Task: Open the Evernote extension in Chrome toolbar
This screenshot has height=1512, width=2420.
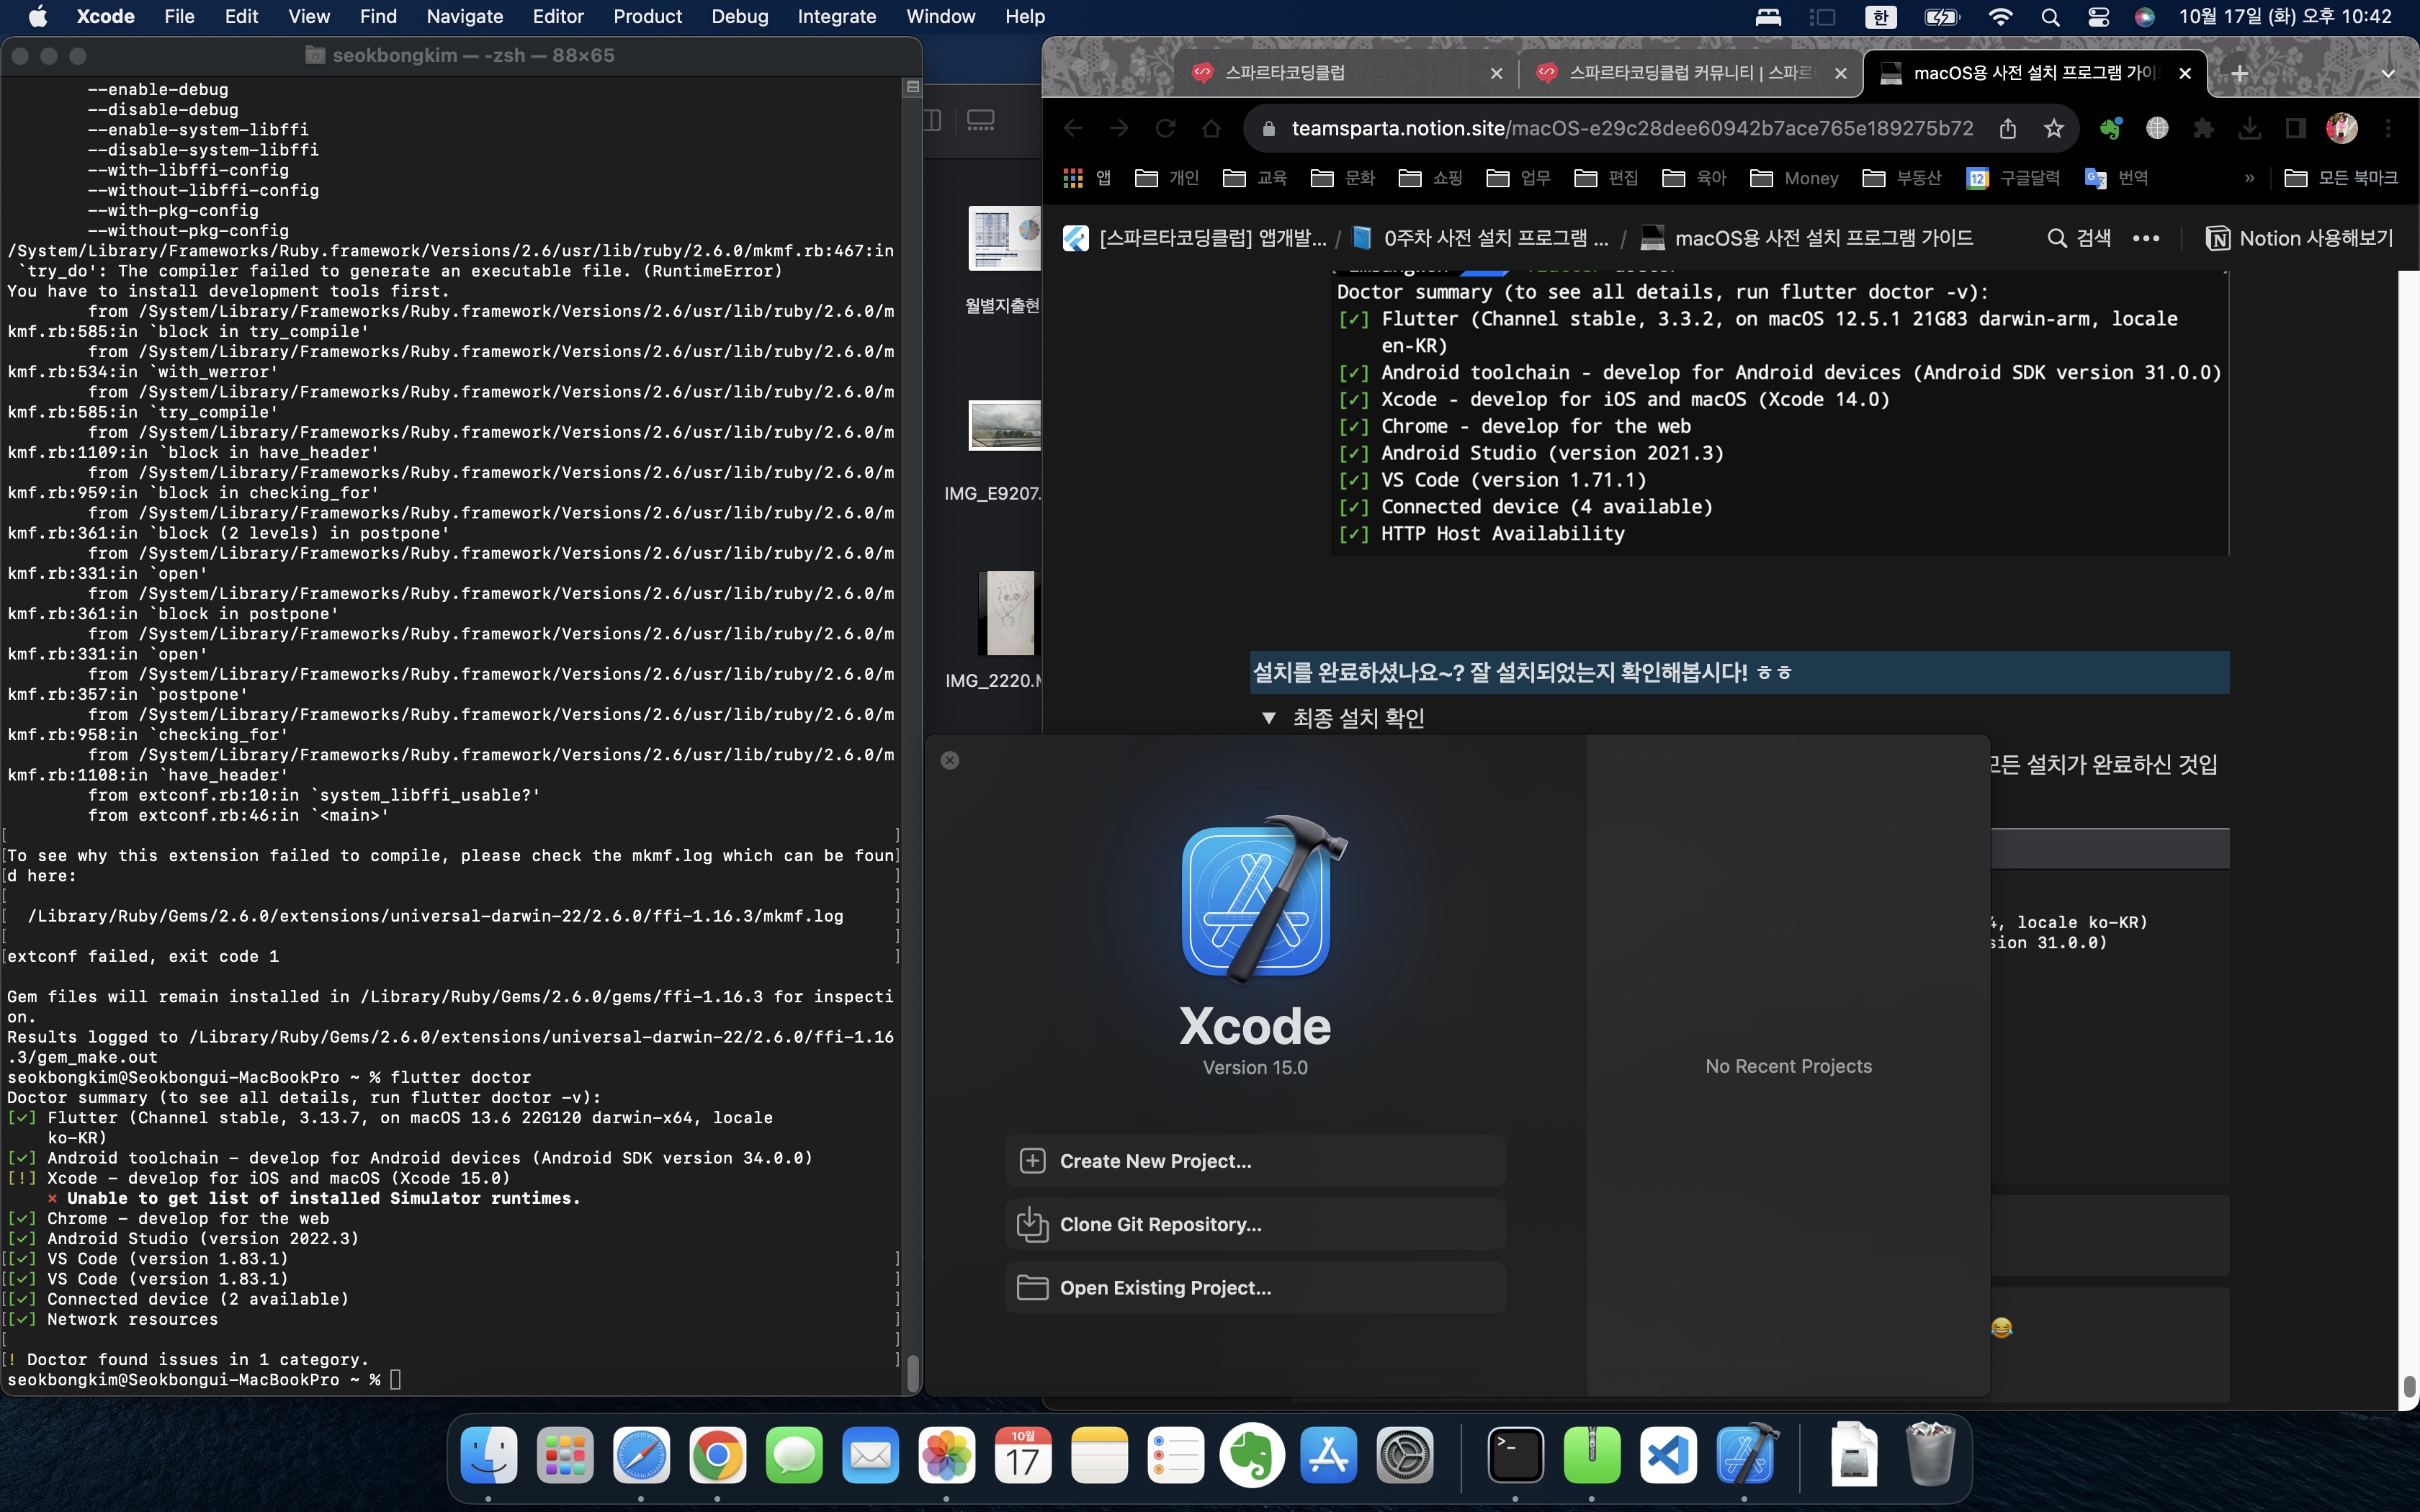Action: pos(2110,128)
